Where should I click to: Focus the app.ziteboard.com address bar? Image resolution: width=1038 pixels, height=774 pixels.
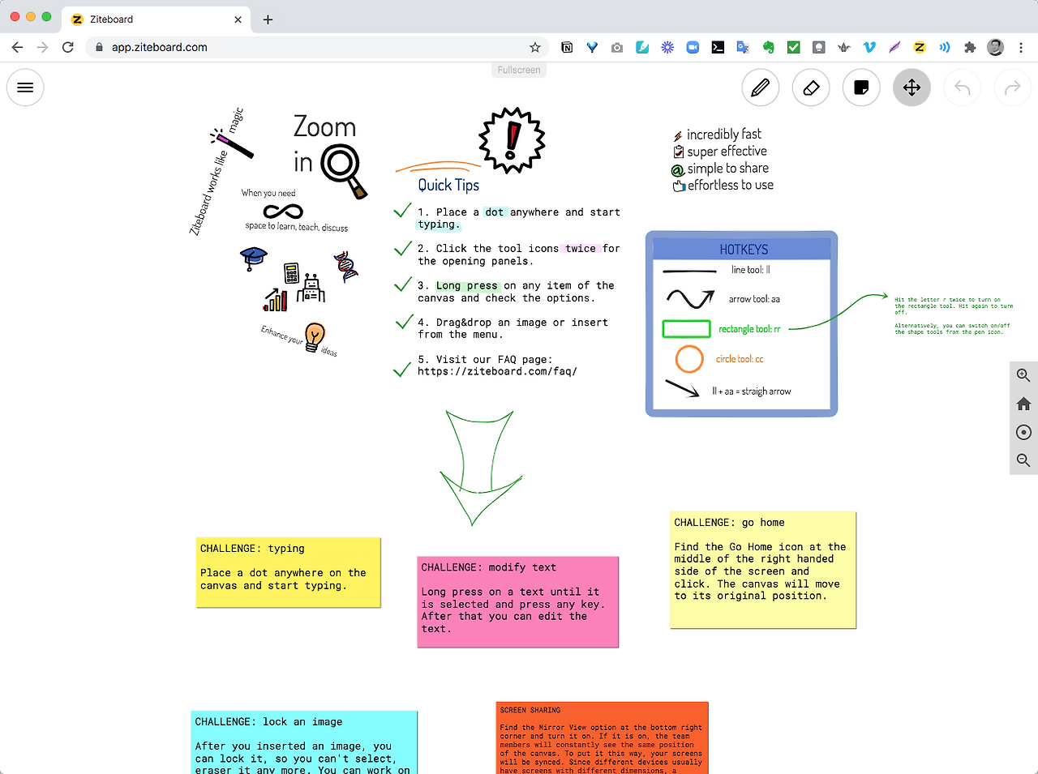click(318, 47)
